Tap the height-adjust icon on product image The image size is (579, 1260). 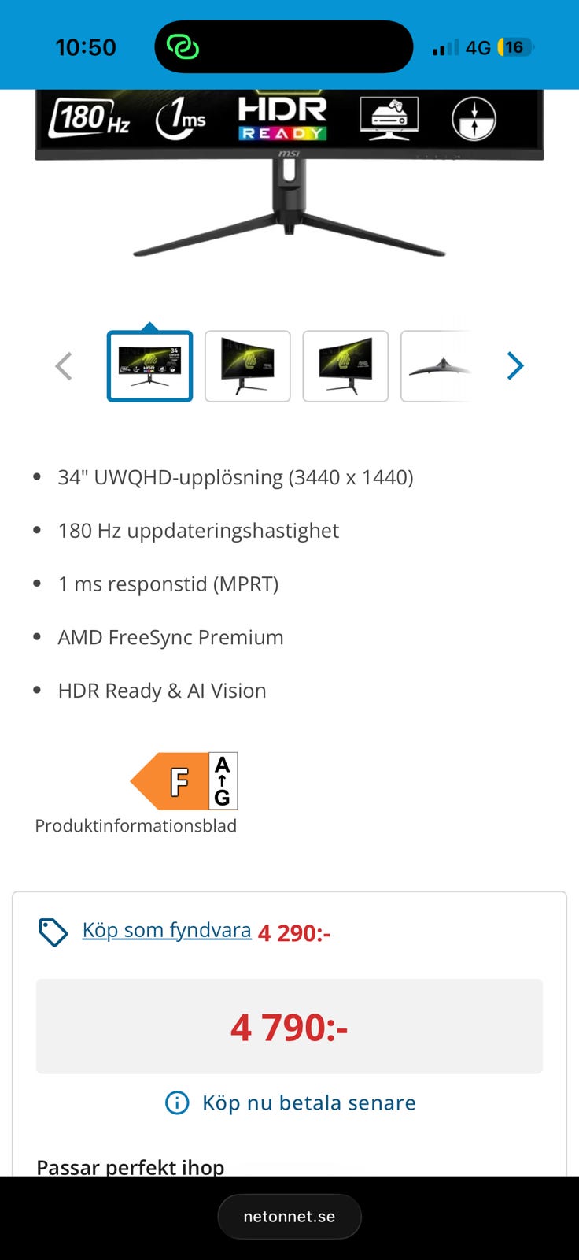coord(474,118)
